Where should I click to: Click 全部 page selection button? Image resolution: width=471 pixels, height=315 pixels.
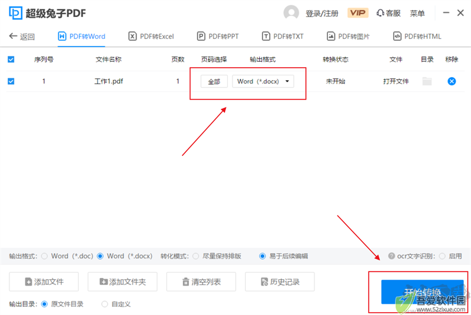[214, 81]
